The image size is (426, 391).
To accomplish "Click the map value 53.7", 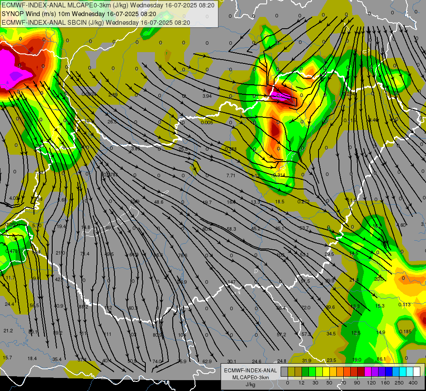I will [x=304, y=228].
